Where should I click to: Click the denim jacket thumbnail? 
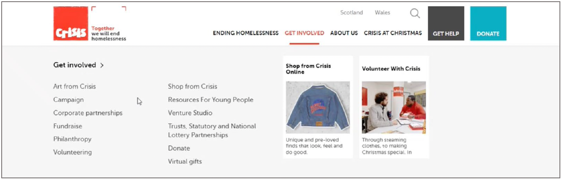(317, 107)
